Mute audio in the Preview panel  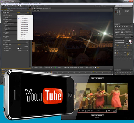point(127,26)
